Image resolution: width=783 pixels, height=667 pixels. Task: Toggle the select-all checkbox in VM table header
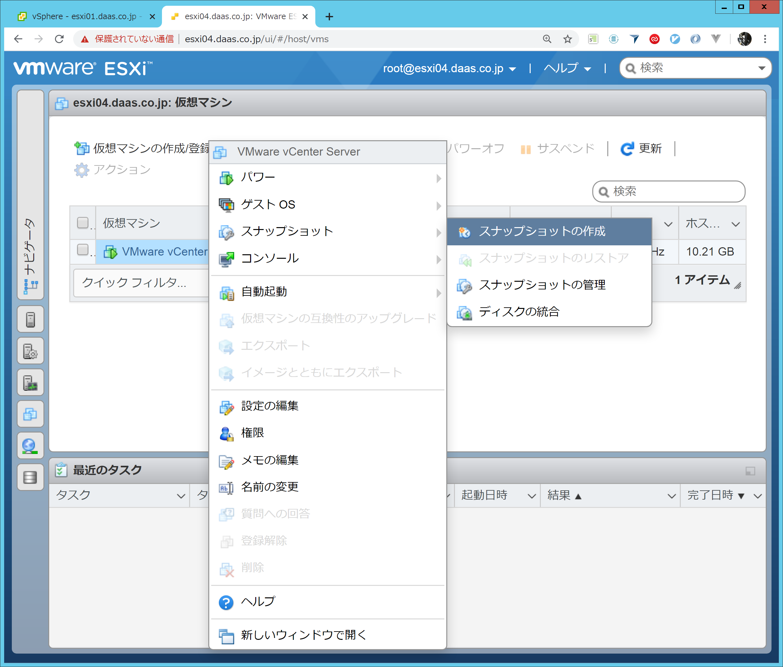[x=83, y=223]
